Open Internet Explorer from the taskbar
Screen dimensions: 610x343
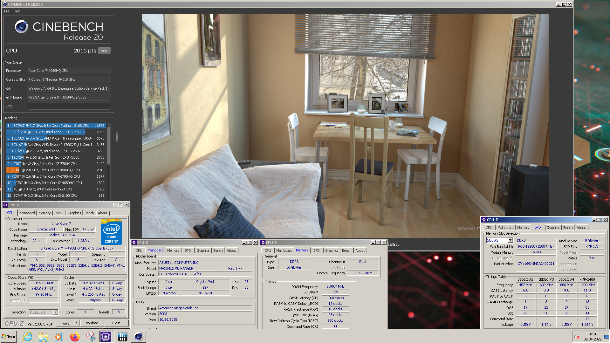coord(28,337)
